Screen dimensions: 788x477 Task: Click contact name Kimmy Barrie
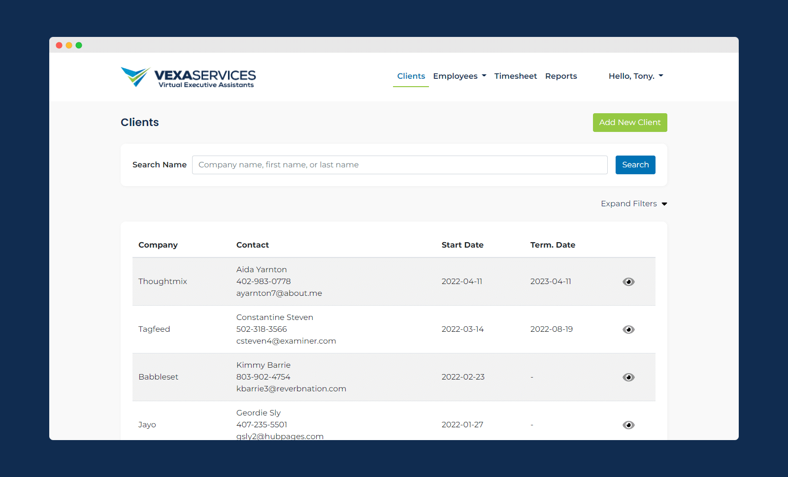[x=263, y=365]
